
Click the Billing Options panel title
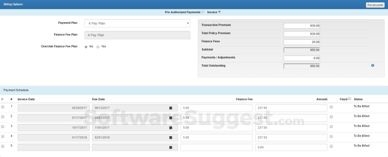13,4
